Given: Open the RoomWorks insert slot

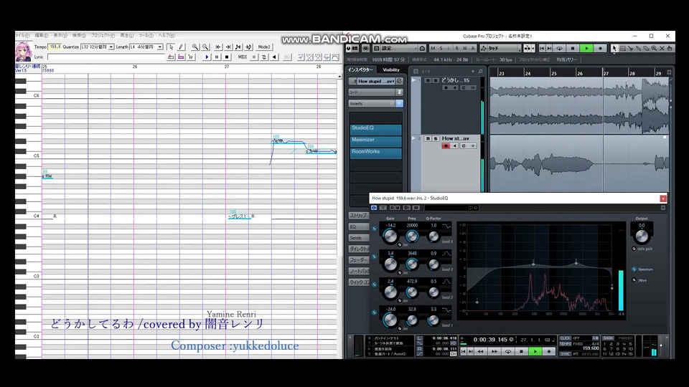Looking at the screenshot, I should 375,152.
